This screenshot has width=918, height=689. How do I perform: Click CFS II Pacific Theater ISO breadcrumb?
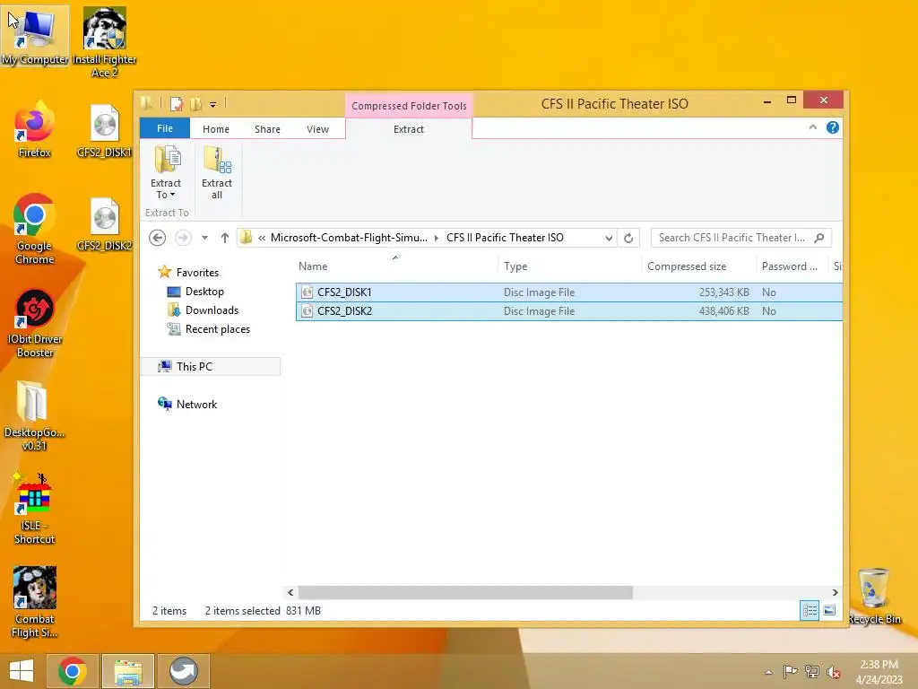[505, 238]
